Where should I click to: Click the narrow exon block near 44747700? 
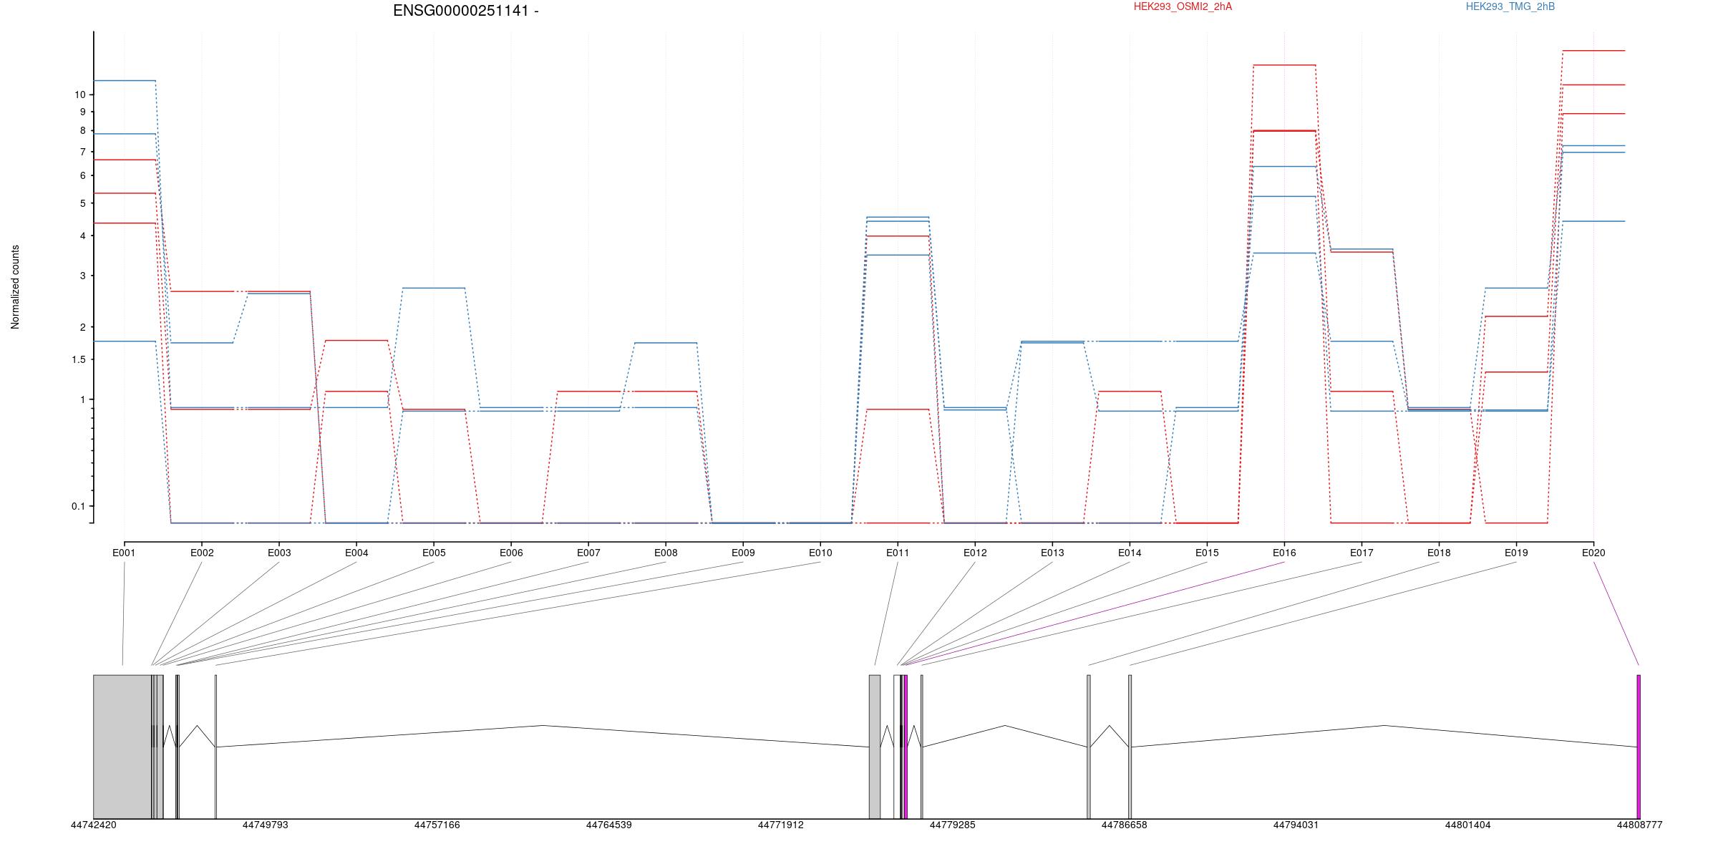215,747
